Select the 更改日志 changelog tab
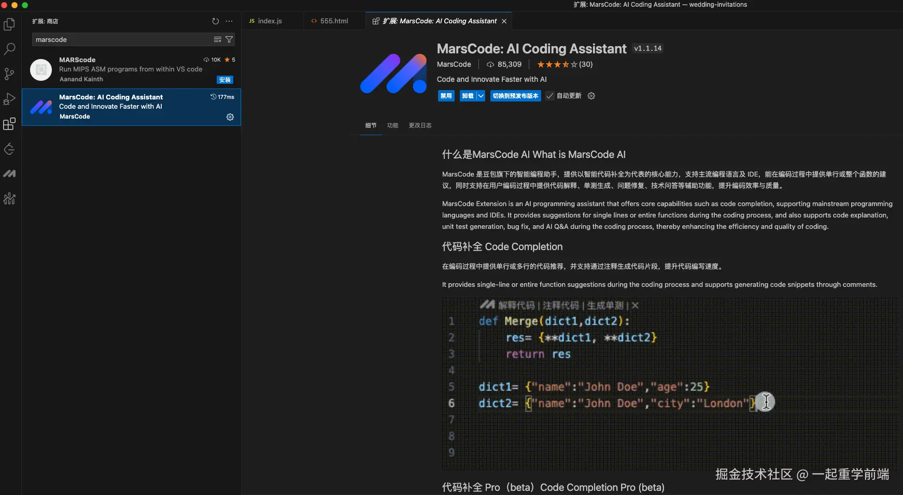The width and height of the screenshot is (903, 495). point(420,125)
